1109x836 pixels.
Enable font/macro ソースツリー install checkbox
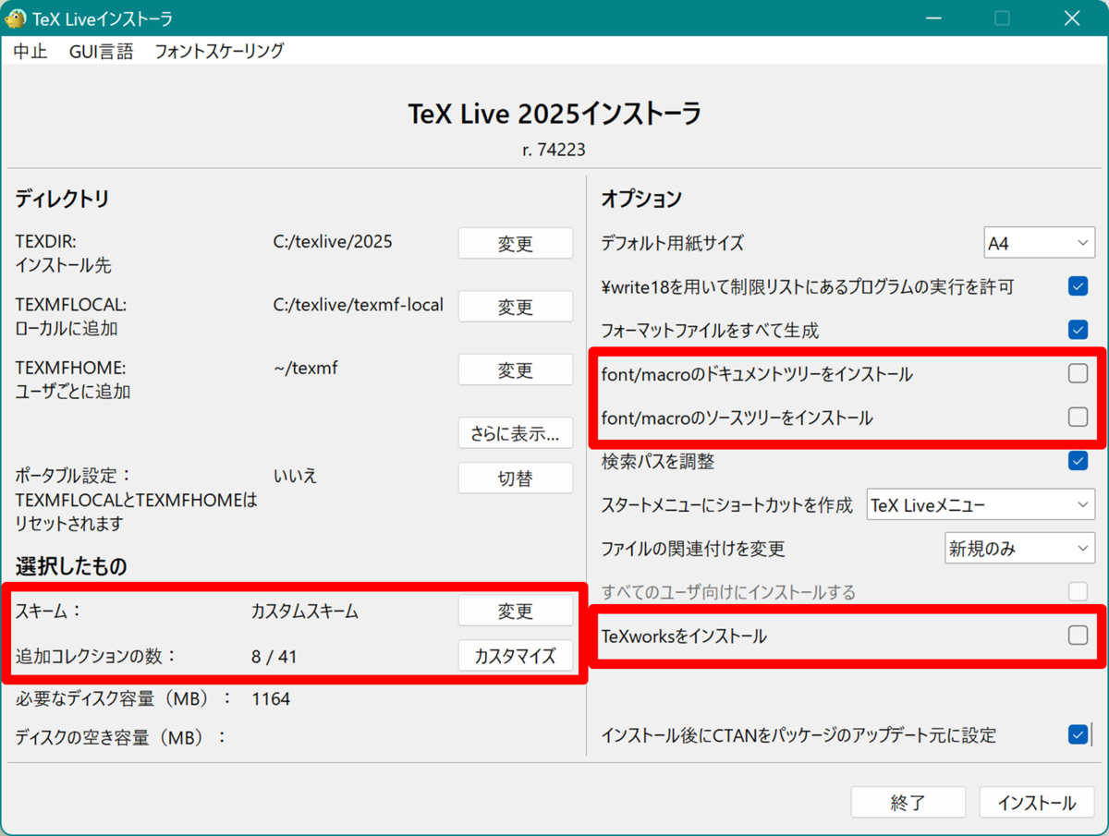1078,417
